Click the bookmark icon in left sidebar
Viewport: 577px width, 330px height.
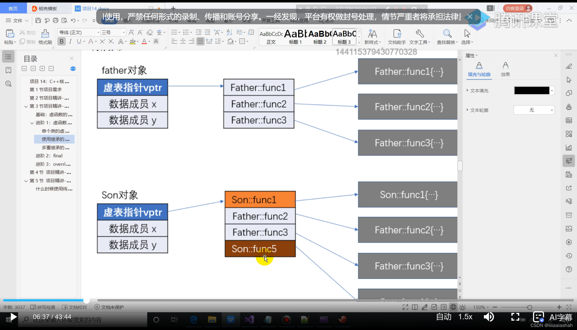click(x=9, y=70)
